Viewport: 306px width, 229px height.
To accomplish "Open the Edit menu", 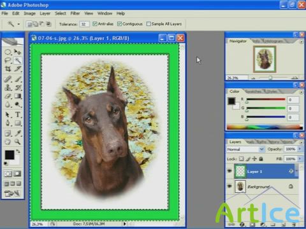I will pyautogui.click(x=15, y=13).
